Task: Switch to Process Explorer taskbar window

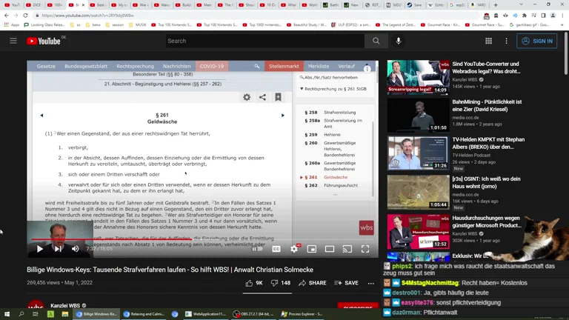Action: click(x=302, y=314)
